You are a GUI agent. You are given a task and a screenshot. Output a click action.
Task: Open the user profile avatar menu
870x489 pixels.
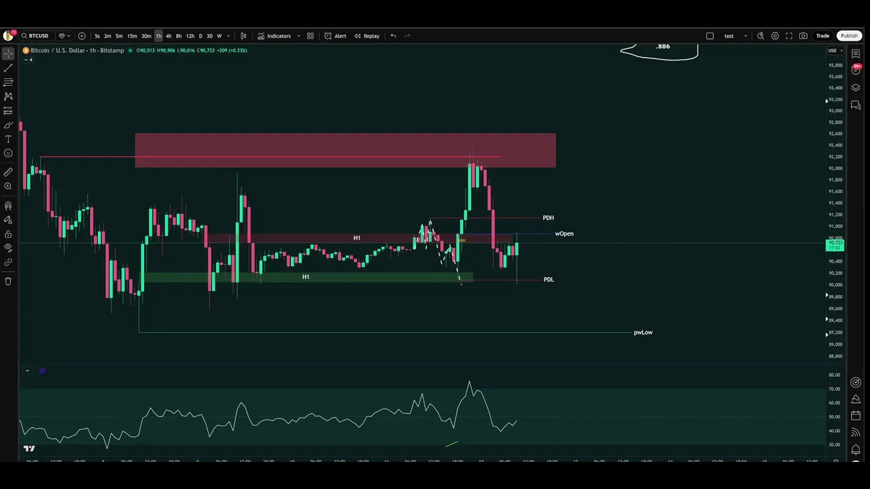coord(8,35)
